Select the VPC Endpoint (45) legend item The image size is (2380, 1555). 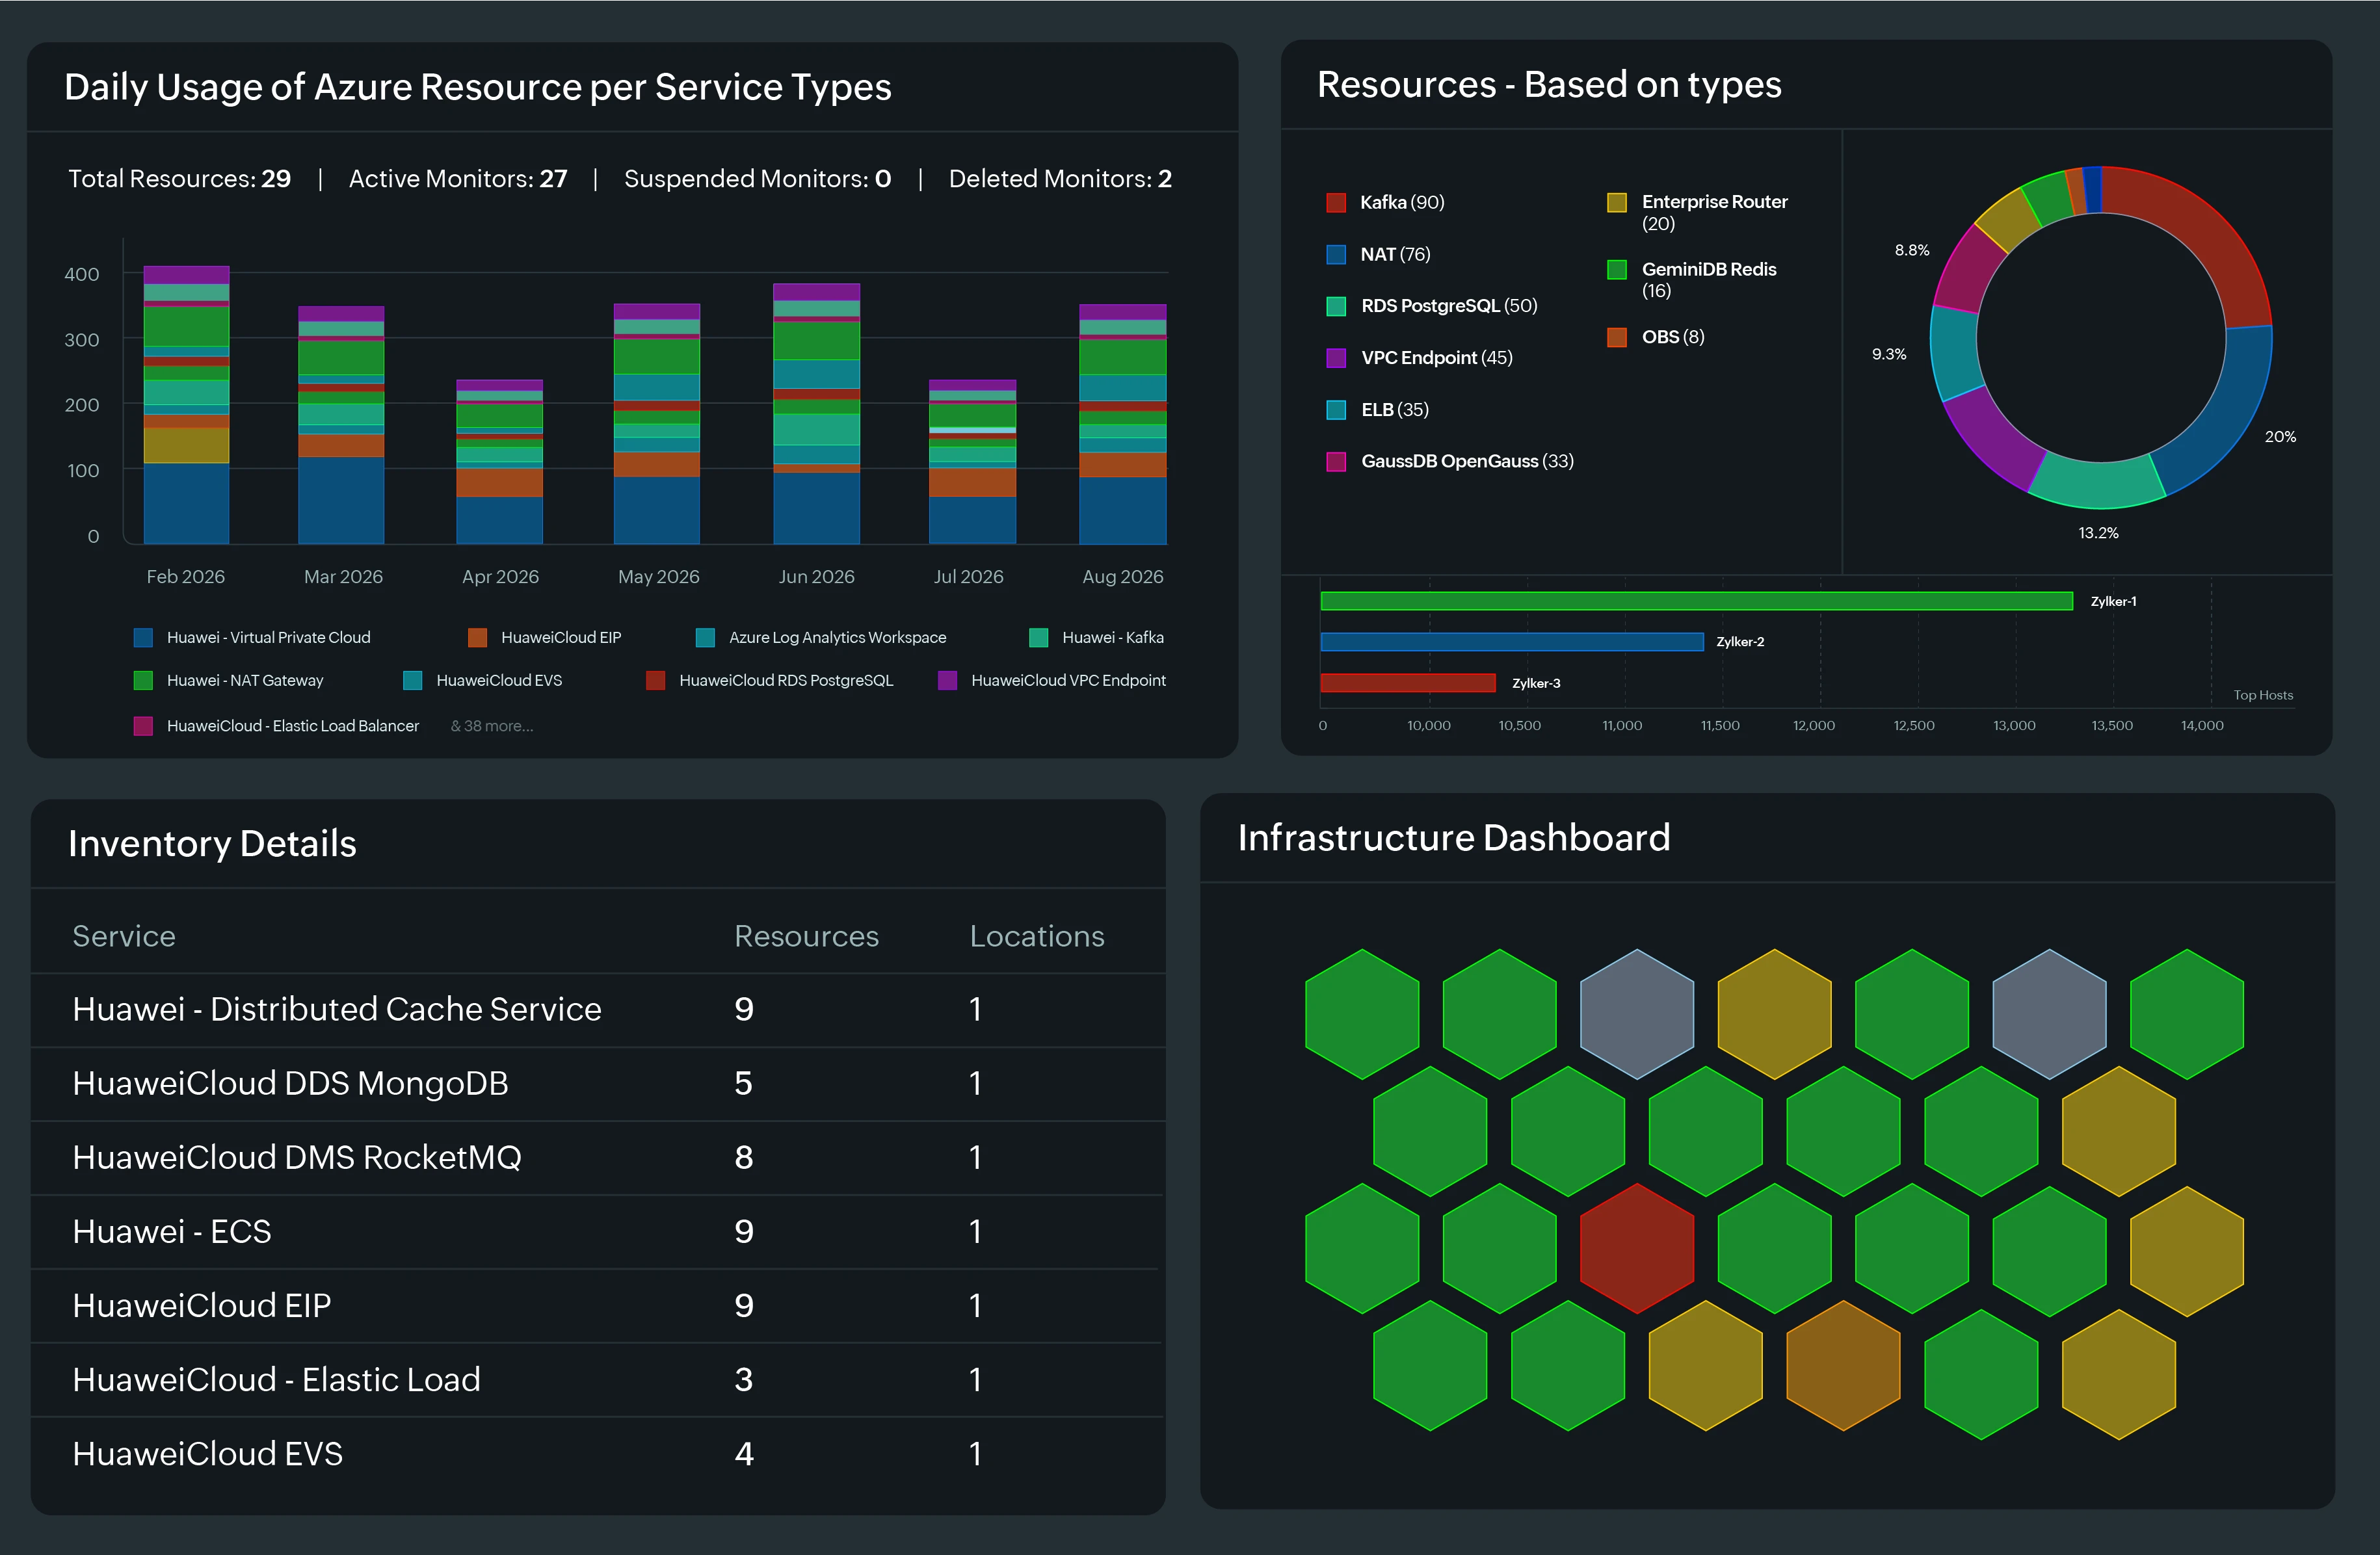point(1419,358)
